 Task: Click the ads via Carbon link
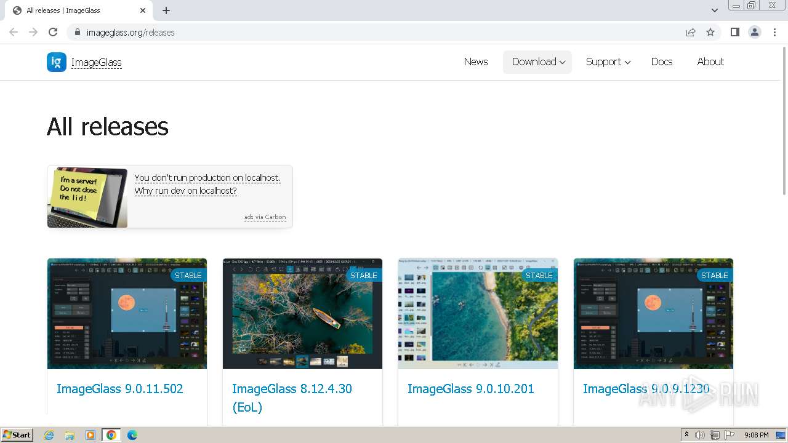tap(265, 217)
